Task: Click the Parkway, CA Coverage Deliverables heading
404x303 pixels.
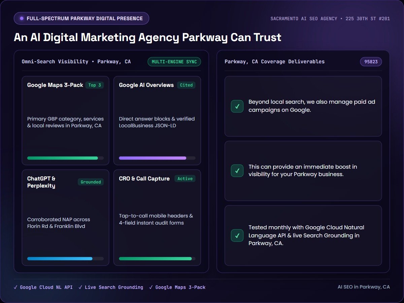Action: click(x=275, y=62)
